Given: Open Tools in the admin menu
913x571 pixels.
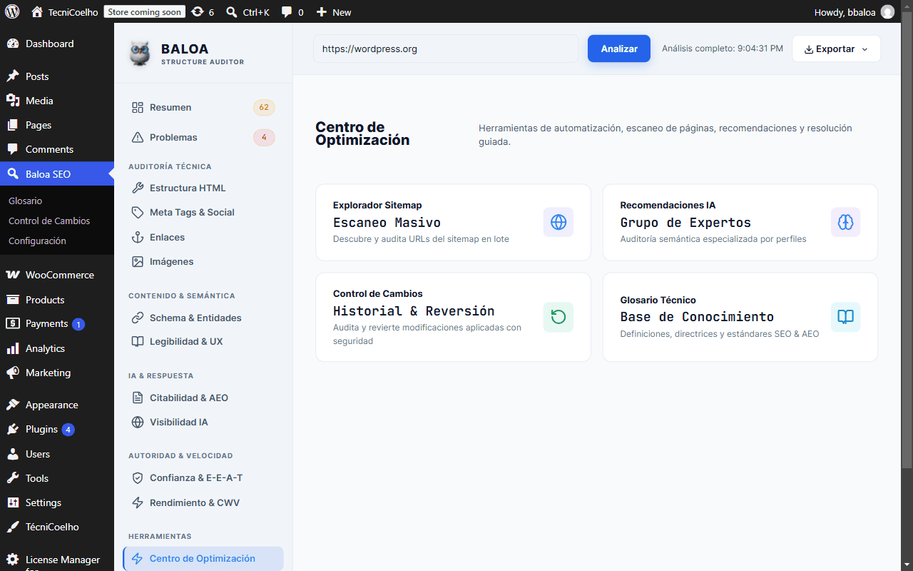Looking at the screenshot, I should coord(57,478).
